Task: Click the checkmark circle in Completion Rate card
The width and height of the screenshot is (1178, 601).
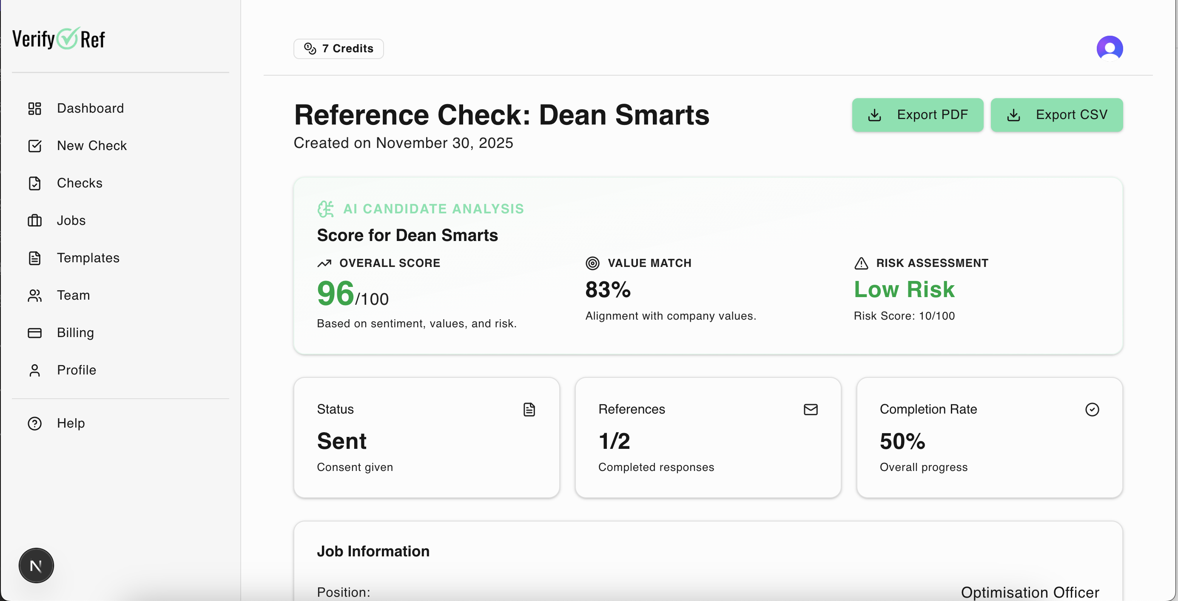Action: coord(1092,409)
